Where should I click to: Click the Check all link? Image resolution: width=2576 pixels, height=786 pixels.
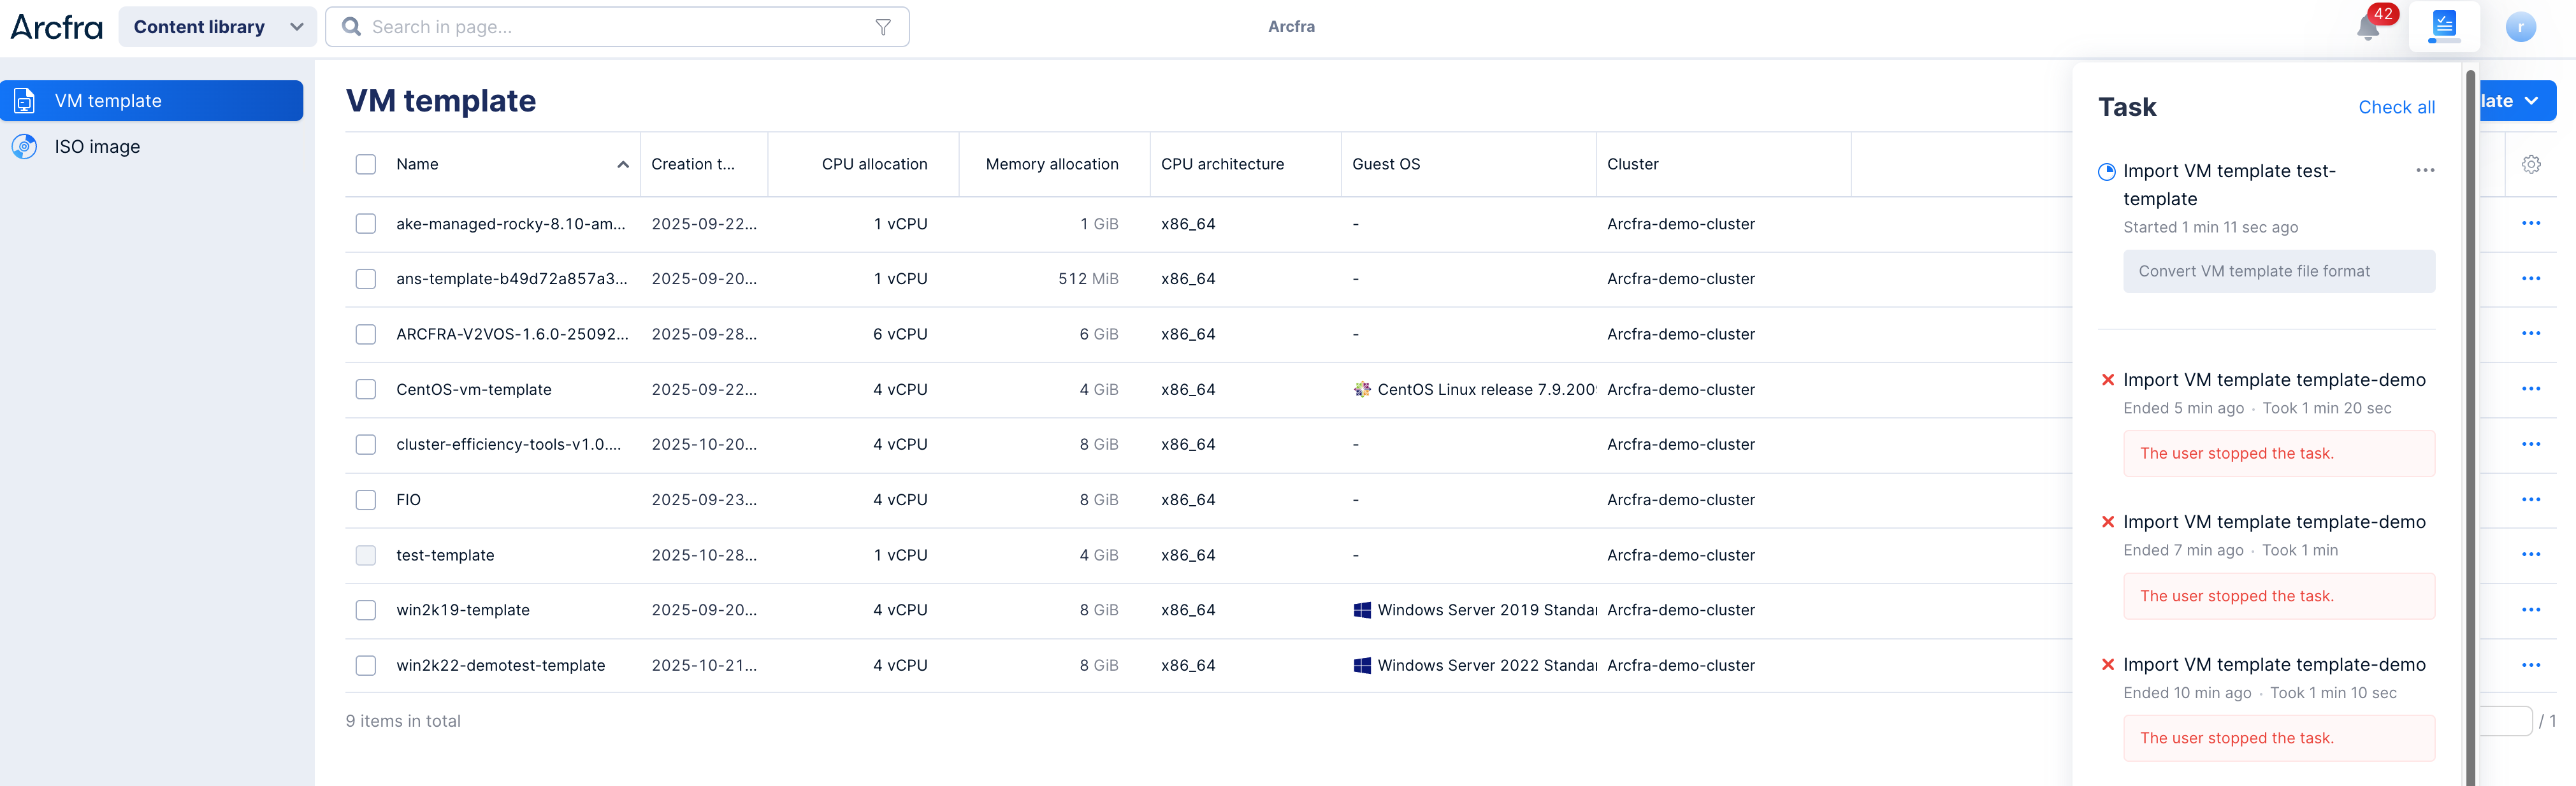click(2396, 107)
